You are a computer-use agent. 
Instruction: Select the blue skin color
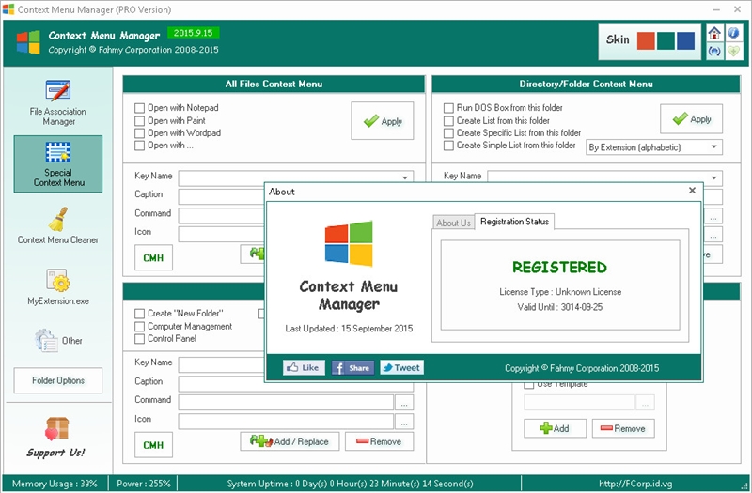(686, 41)
